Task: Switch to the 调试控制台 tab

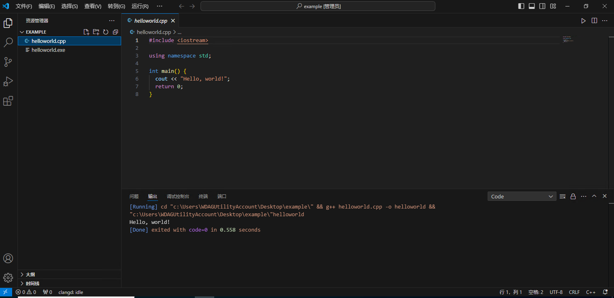Action: [x=178, y=196]
